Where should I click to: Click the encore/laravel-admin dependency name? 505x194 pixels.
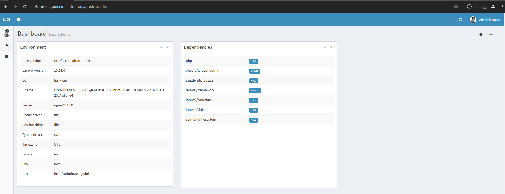tap(203, 70)
